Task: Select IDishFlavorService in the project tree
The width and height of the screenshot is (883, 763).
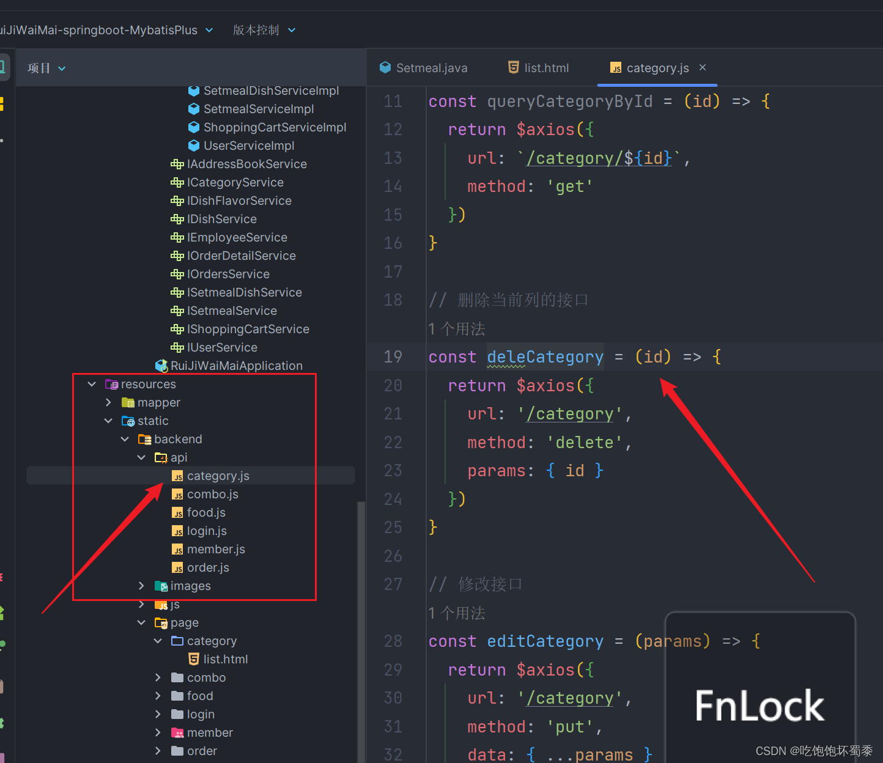Action: coord(239,201)
